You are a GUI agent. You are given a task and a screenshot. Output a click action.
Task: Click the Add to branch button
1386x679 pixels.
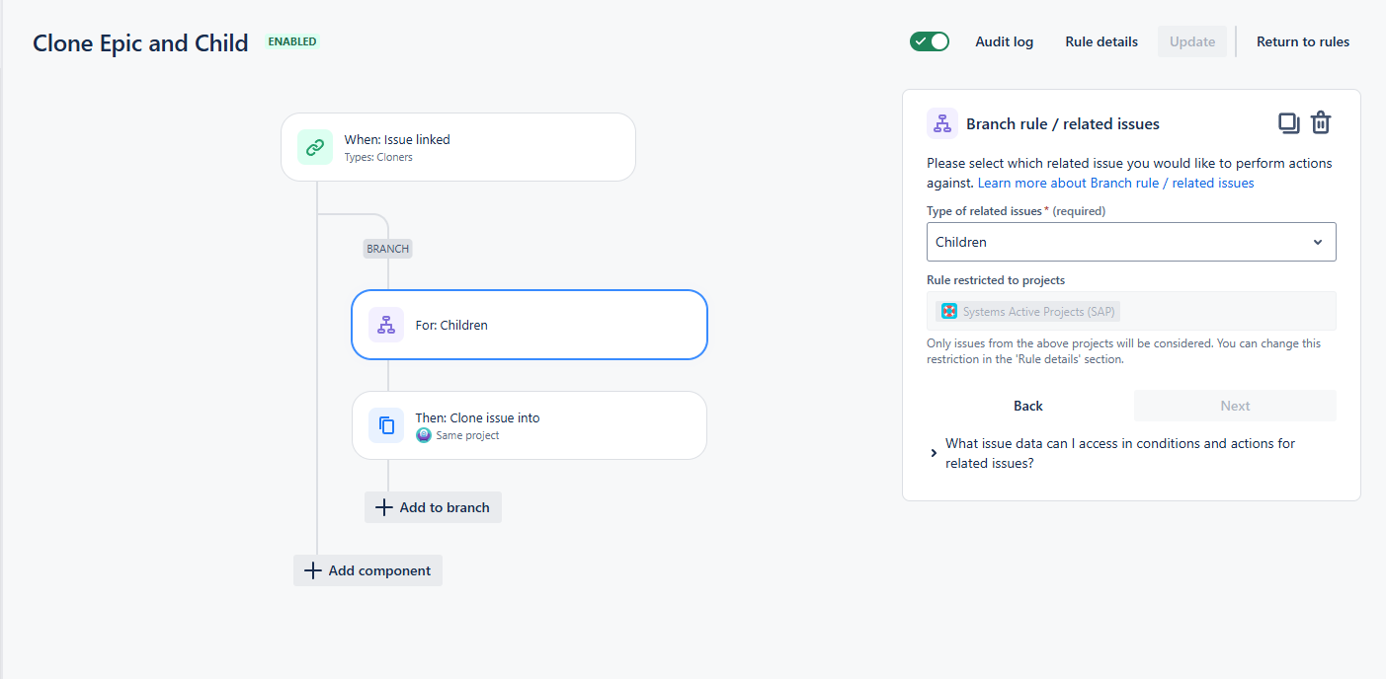pos(433,507)
